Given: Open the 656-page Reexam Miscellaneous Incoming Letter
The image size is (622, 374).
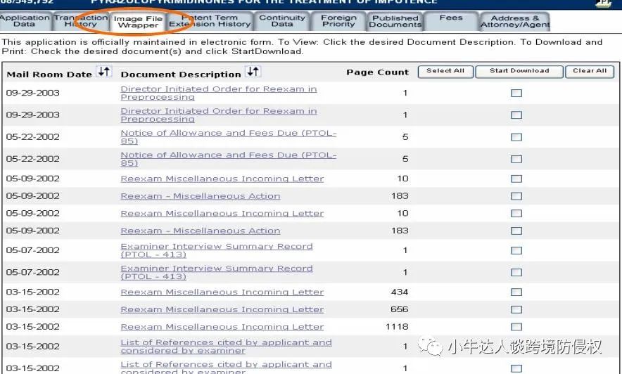Looking at the screenshot, I should click(222, 310).
